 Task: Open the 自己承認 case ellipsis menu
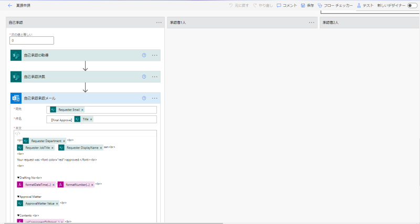[x=159, y=23]
